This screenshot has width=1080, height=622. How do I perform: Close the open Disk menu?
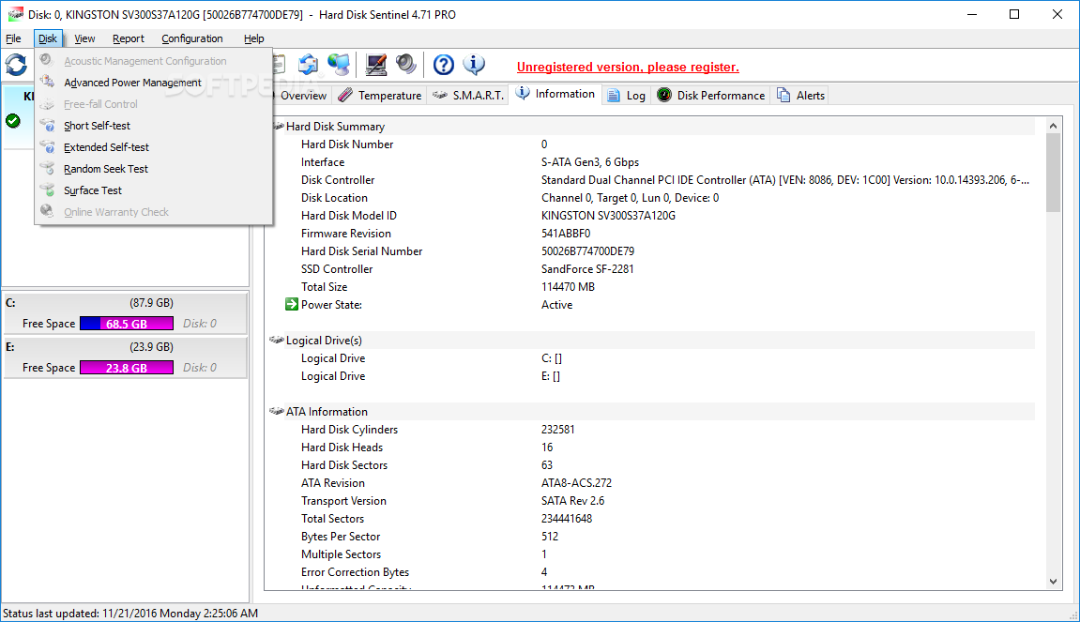(48, 38)
